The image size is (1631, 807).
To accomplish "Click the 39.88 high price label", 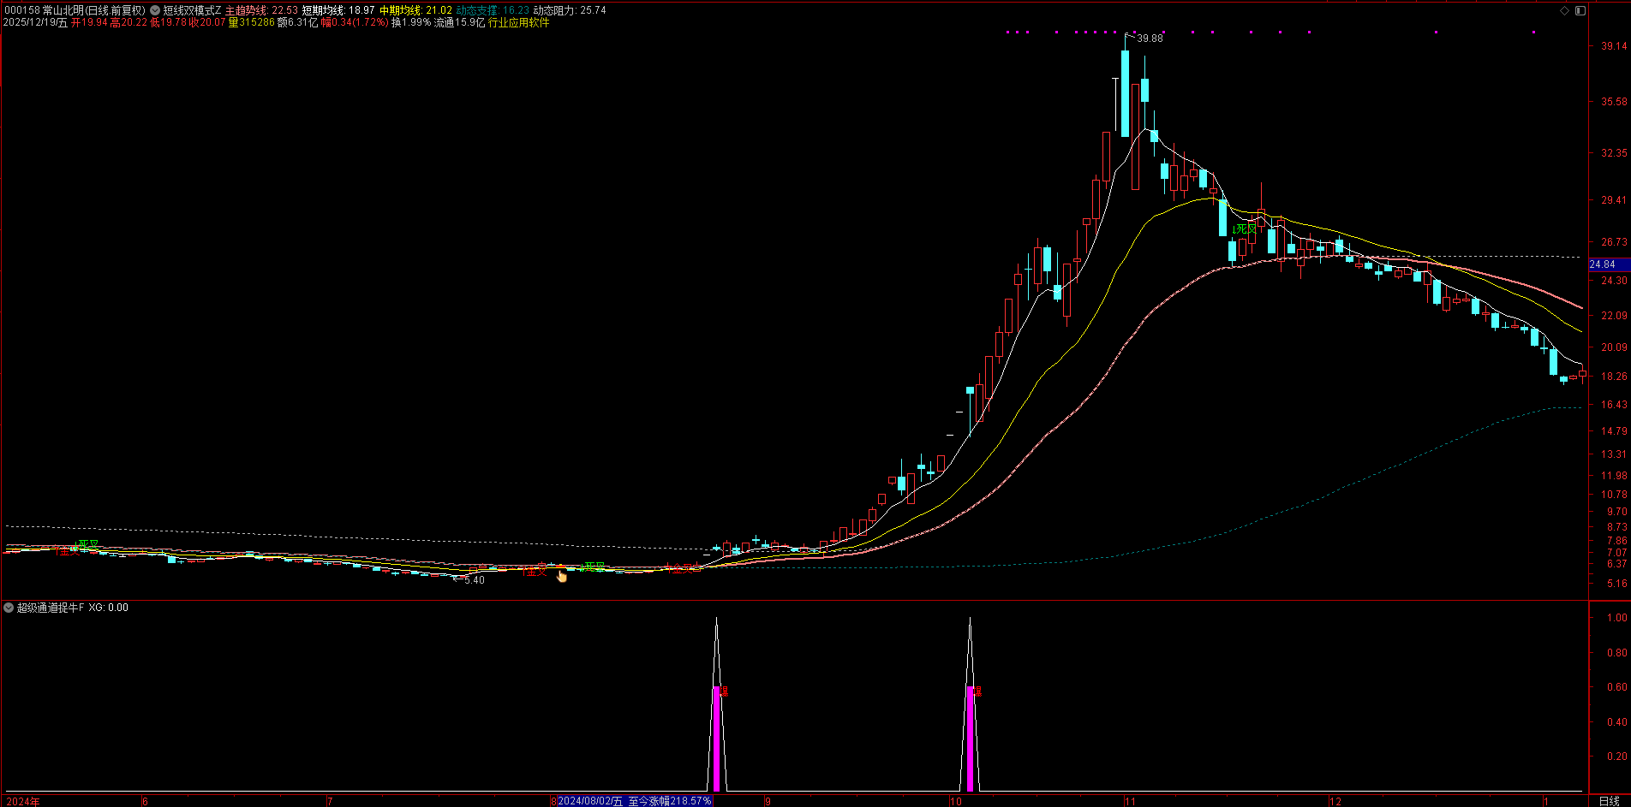I will click(x=1150, y=38).
